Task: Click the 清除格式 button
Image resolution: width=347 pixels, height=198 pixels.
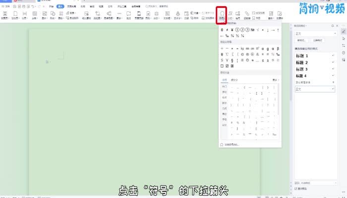Action: pyautogui.click(x=316, y=40)
